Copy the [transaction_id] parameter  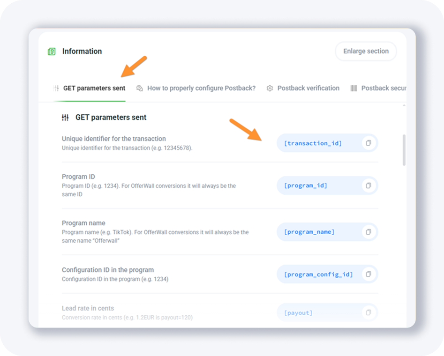369,143
